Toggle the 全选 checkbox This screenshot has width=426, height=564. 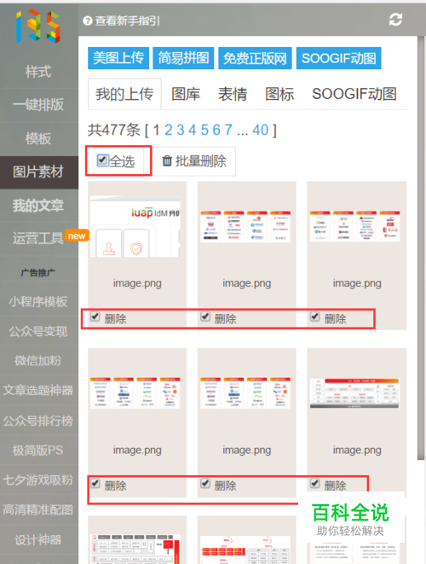(x=102, y=160)
